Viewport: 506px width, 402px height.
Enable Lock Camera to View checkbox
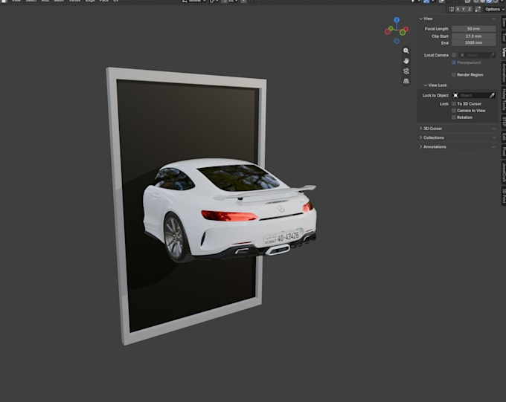454,111
